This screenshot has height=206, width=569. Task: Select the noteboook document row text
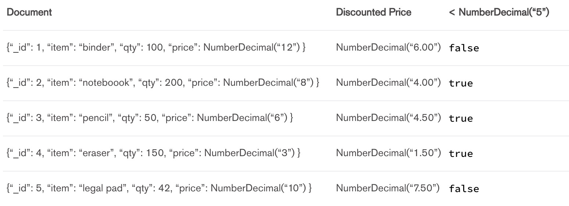click(x=163, y=82)
